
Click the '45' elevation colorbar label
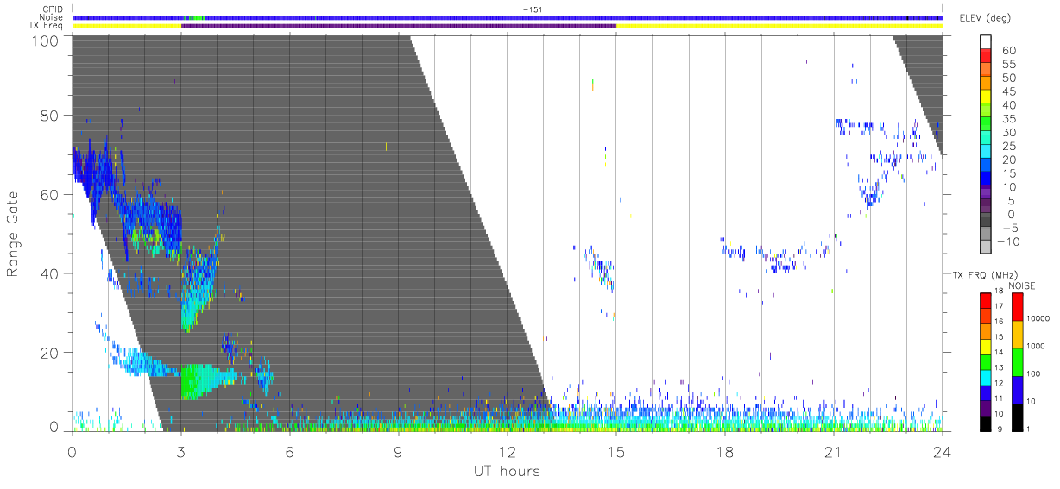coord(1010,92)
